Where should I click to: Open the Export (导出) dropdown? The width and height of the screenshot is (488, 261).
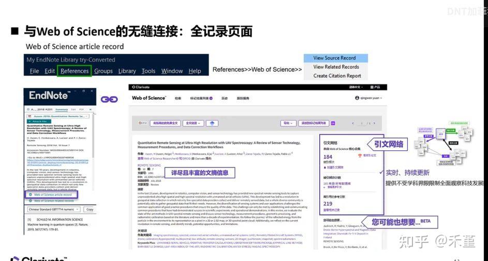[288, 124]
